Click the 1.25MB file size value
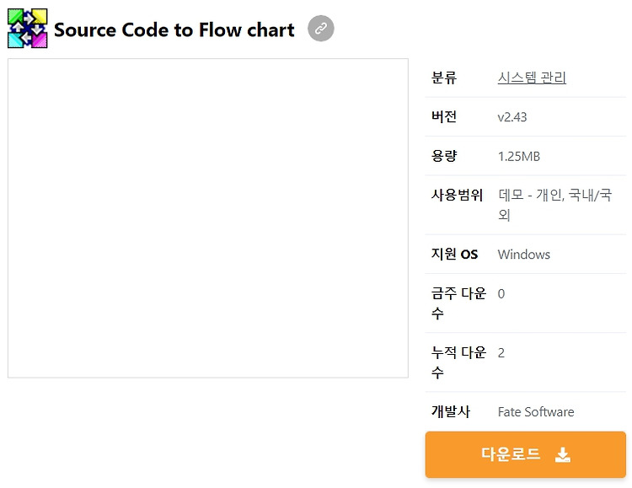Screen dimensions: 632x488 pyautogui.click(x=519, y=156)
